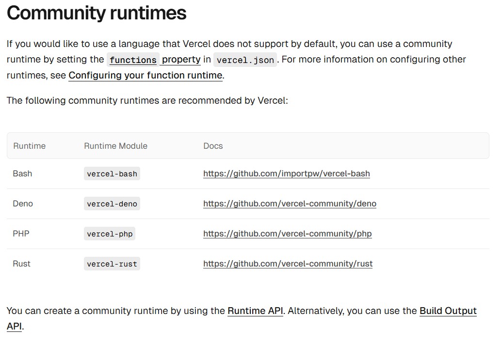
Task: Click the Community runtimes page heading
Action: coord(96,13)
